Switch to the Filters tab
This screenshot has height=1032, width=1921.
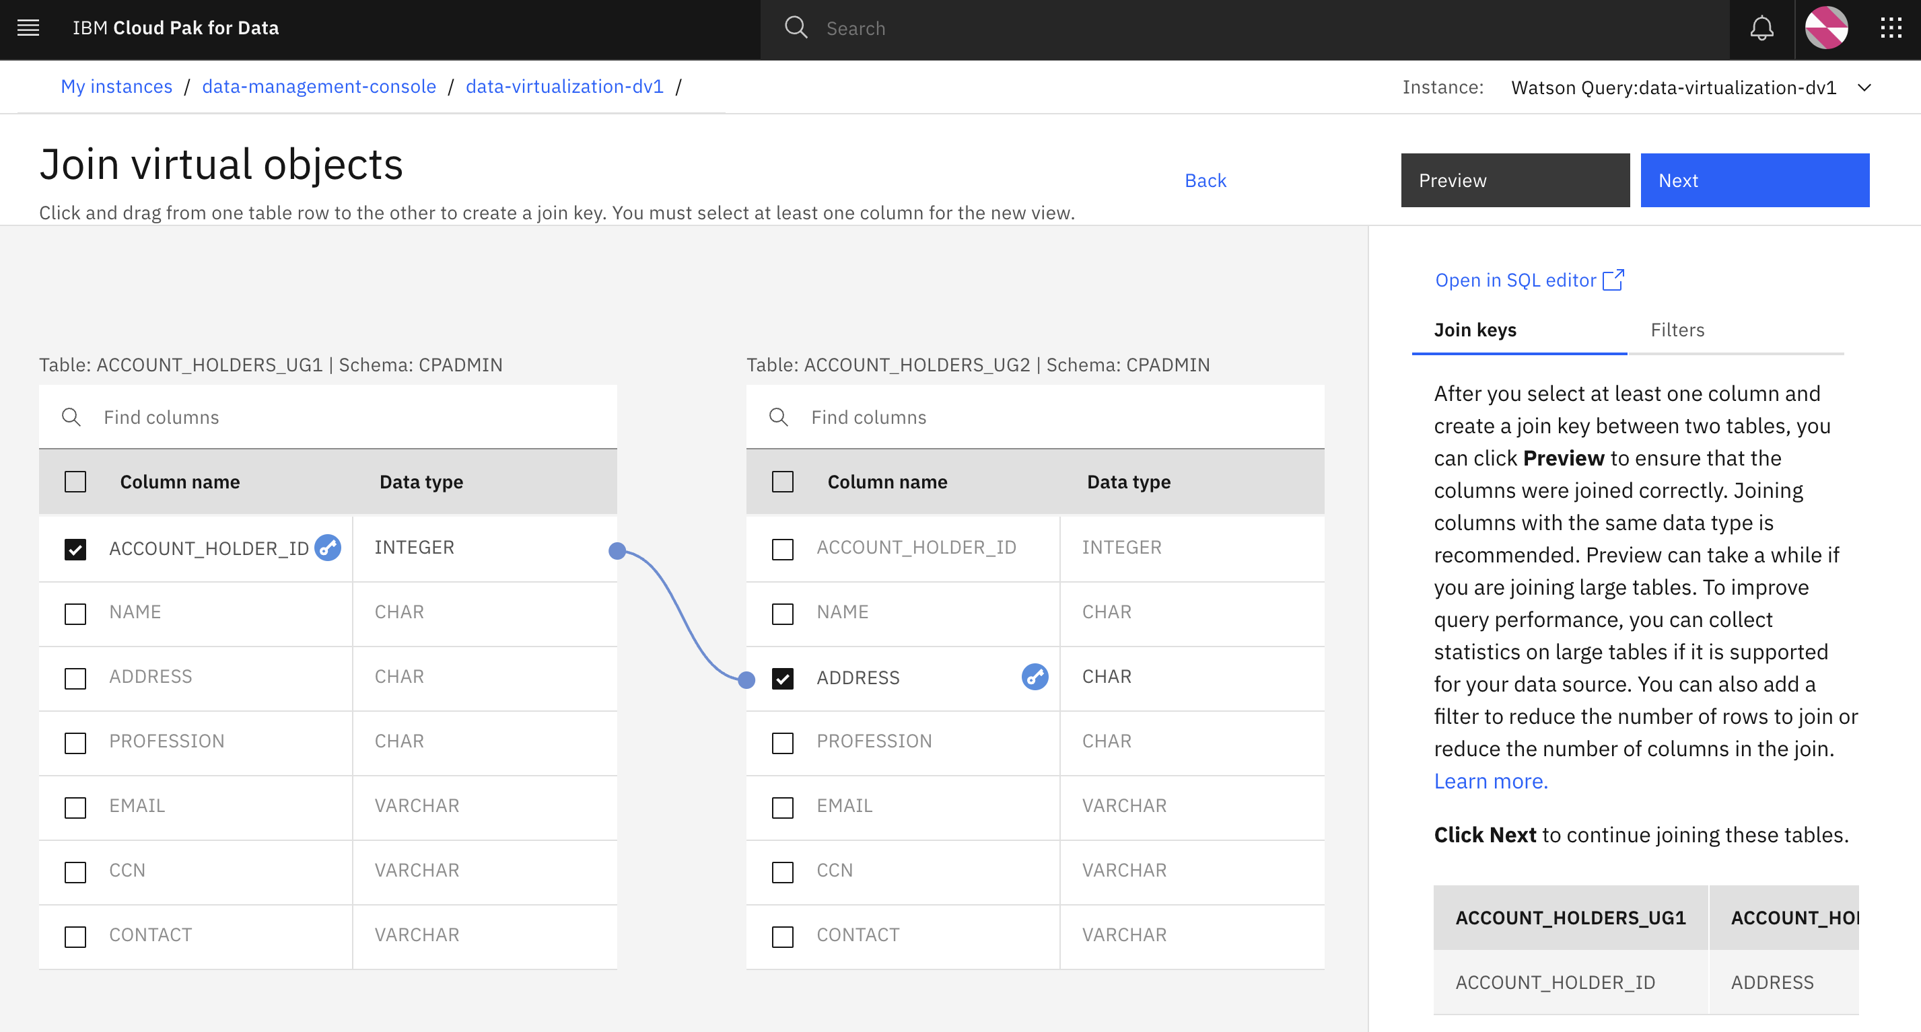pyautogui.click(x=1677, y=330)
